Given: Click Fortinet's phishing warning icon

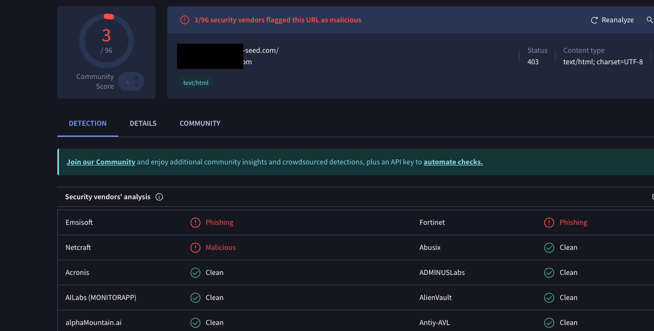Looking at the screenshot, I should [x=549, y=223].
